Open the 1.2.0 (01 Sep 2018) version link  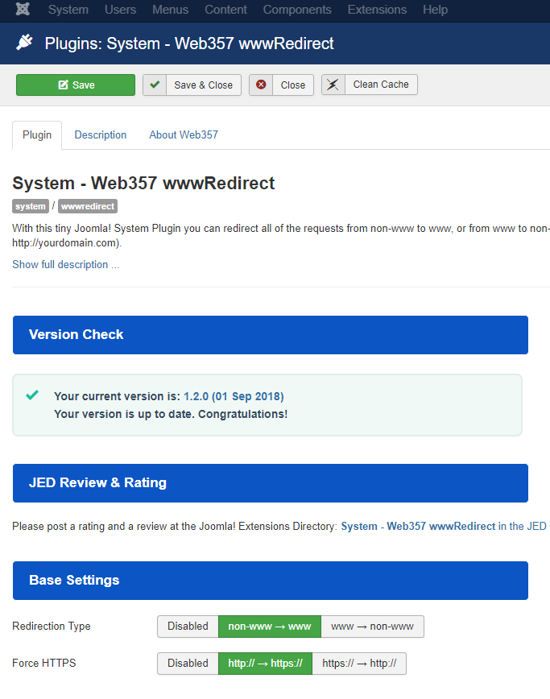point(234,396)
